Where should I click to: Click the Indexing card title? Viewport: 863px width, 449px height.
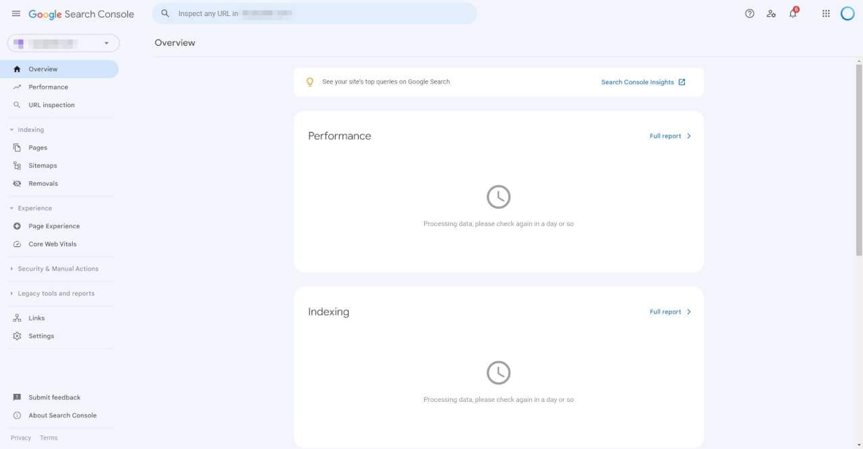click(x=328, y=312)
